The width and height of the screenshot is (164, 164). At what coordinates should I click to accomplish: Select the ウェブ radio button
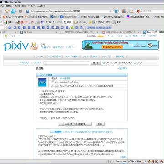click(135, 62)
